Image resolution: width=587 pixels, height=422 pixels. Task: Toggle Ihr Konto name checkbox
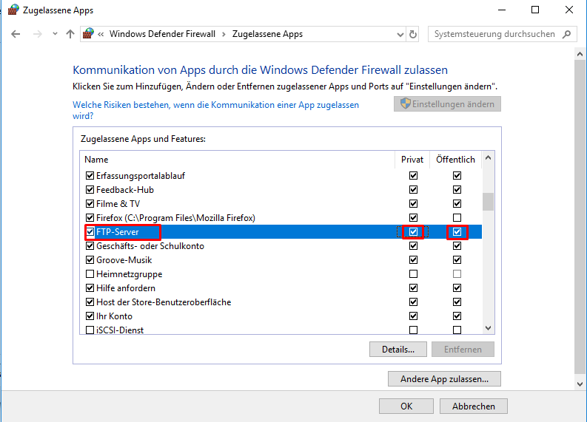(x=90, y=316)
